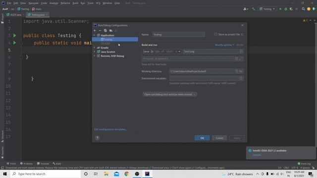Open the Navigate menu
Viewport: 317px width, 178px height.
[33, 3]
